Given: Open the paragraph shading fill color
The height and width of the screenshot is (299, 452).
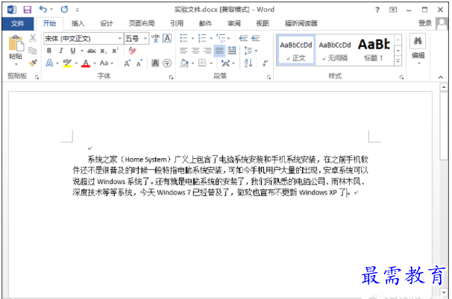Looking at the screenshot, I should [x=184, y=63].
